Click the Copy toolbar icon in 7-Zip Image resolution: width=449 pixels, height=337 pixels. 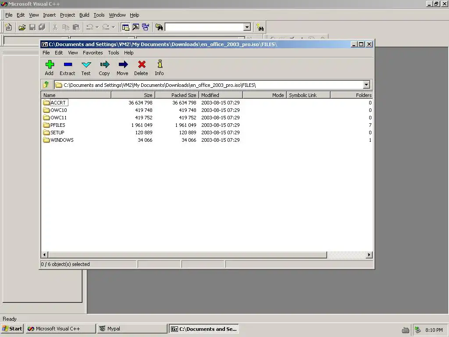(104, 68)
